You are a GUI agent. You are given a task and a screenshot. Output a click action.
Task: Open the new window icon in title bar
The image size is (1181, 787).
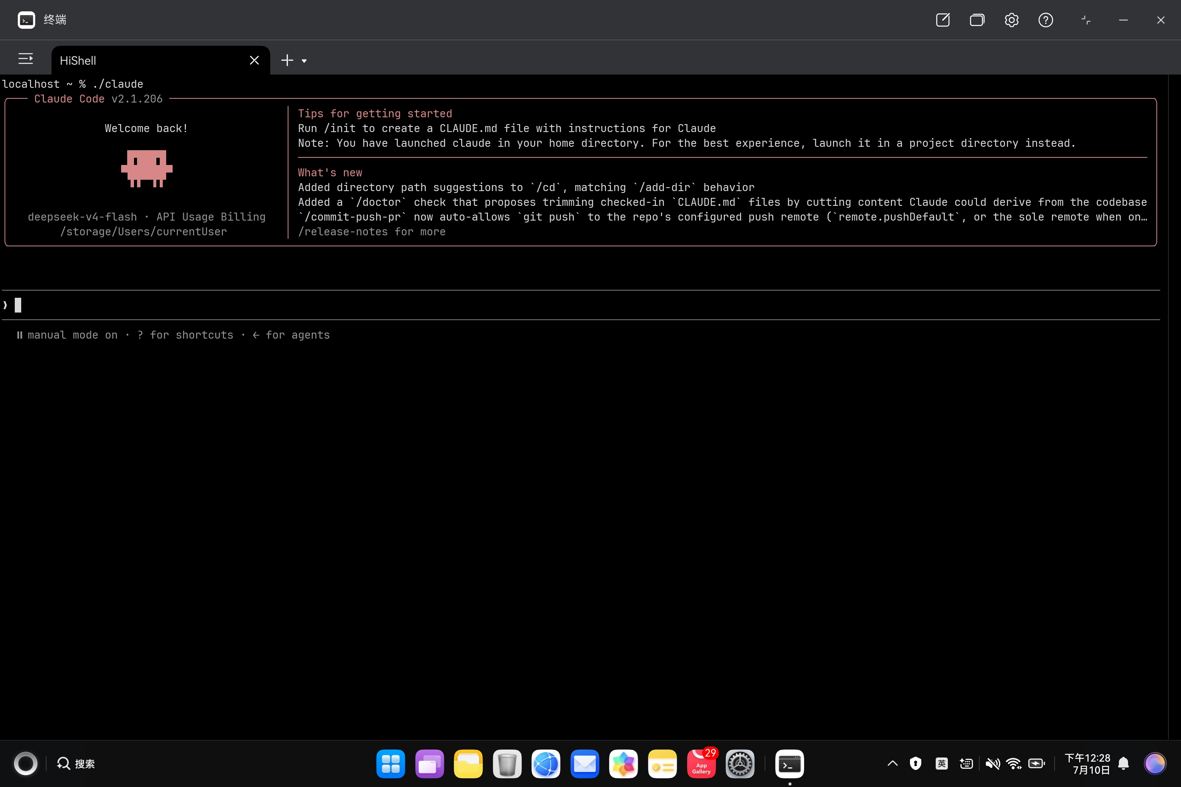click(x=943, y=20)
